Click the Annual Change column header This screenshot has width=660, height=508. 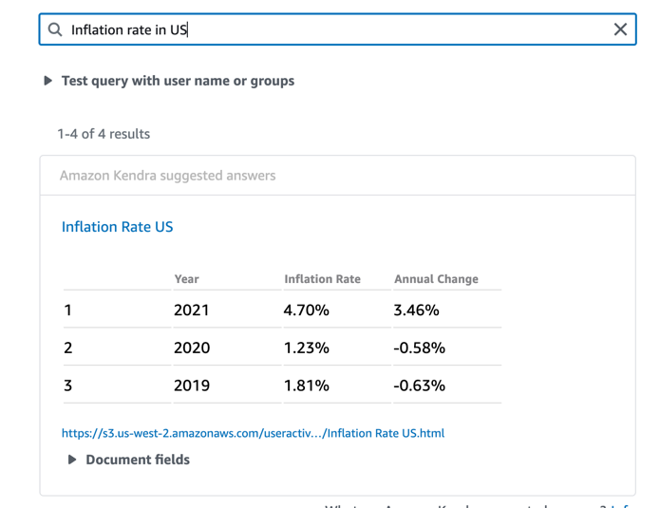[436, 279]
